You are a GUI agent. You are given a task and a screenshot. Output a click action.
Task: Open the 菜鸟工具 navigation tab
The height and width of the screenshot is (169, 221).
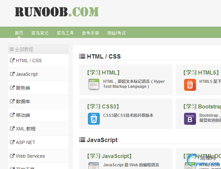(65, 33)
